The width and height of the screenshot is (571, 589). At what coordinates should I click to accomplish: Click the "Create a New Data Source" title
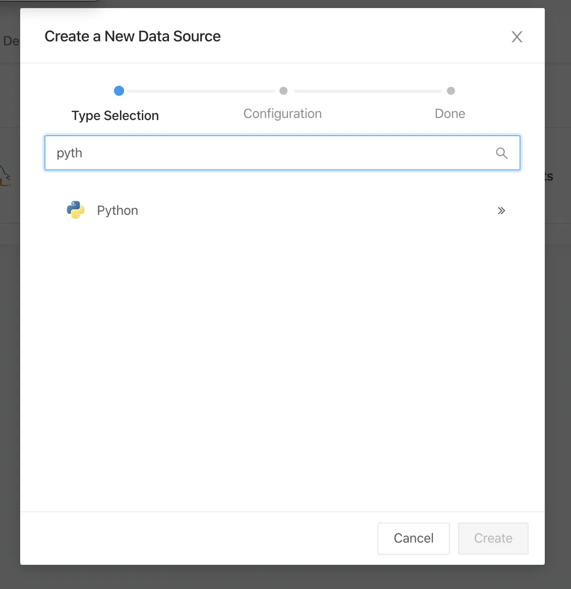coord(133,36)
